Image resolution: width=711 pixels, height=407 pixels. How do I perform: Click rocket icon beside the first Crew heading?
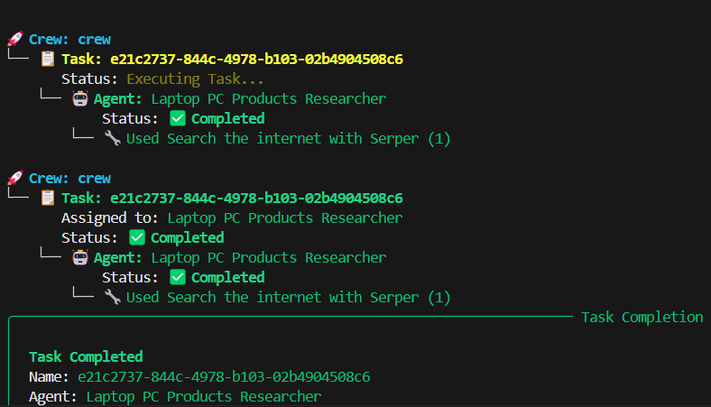coord(14,40)
